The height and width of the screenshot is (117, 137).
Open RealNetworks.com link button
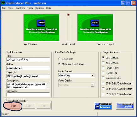(125, 106)
